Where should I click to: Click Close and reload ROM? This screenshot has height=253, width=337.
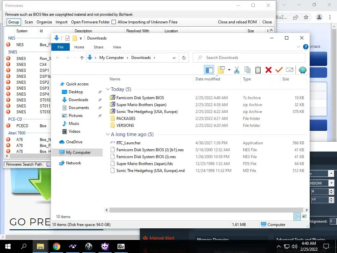click(237, 22)
